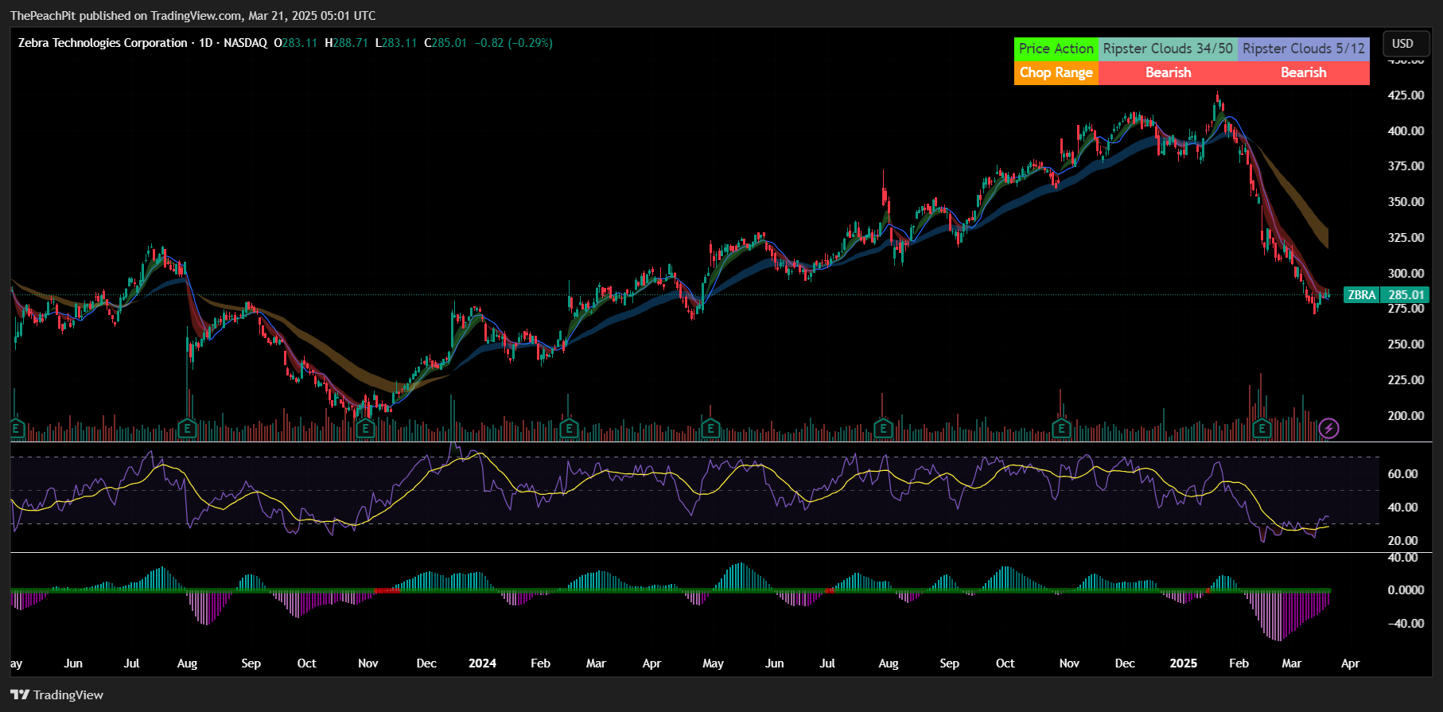Click the 60.00 RSI axis label
The height and width of the screenshot is (712, 1443).
point(1402,474)
